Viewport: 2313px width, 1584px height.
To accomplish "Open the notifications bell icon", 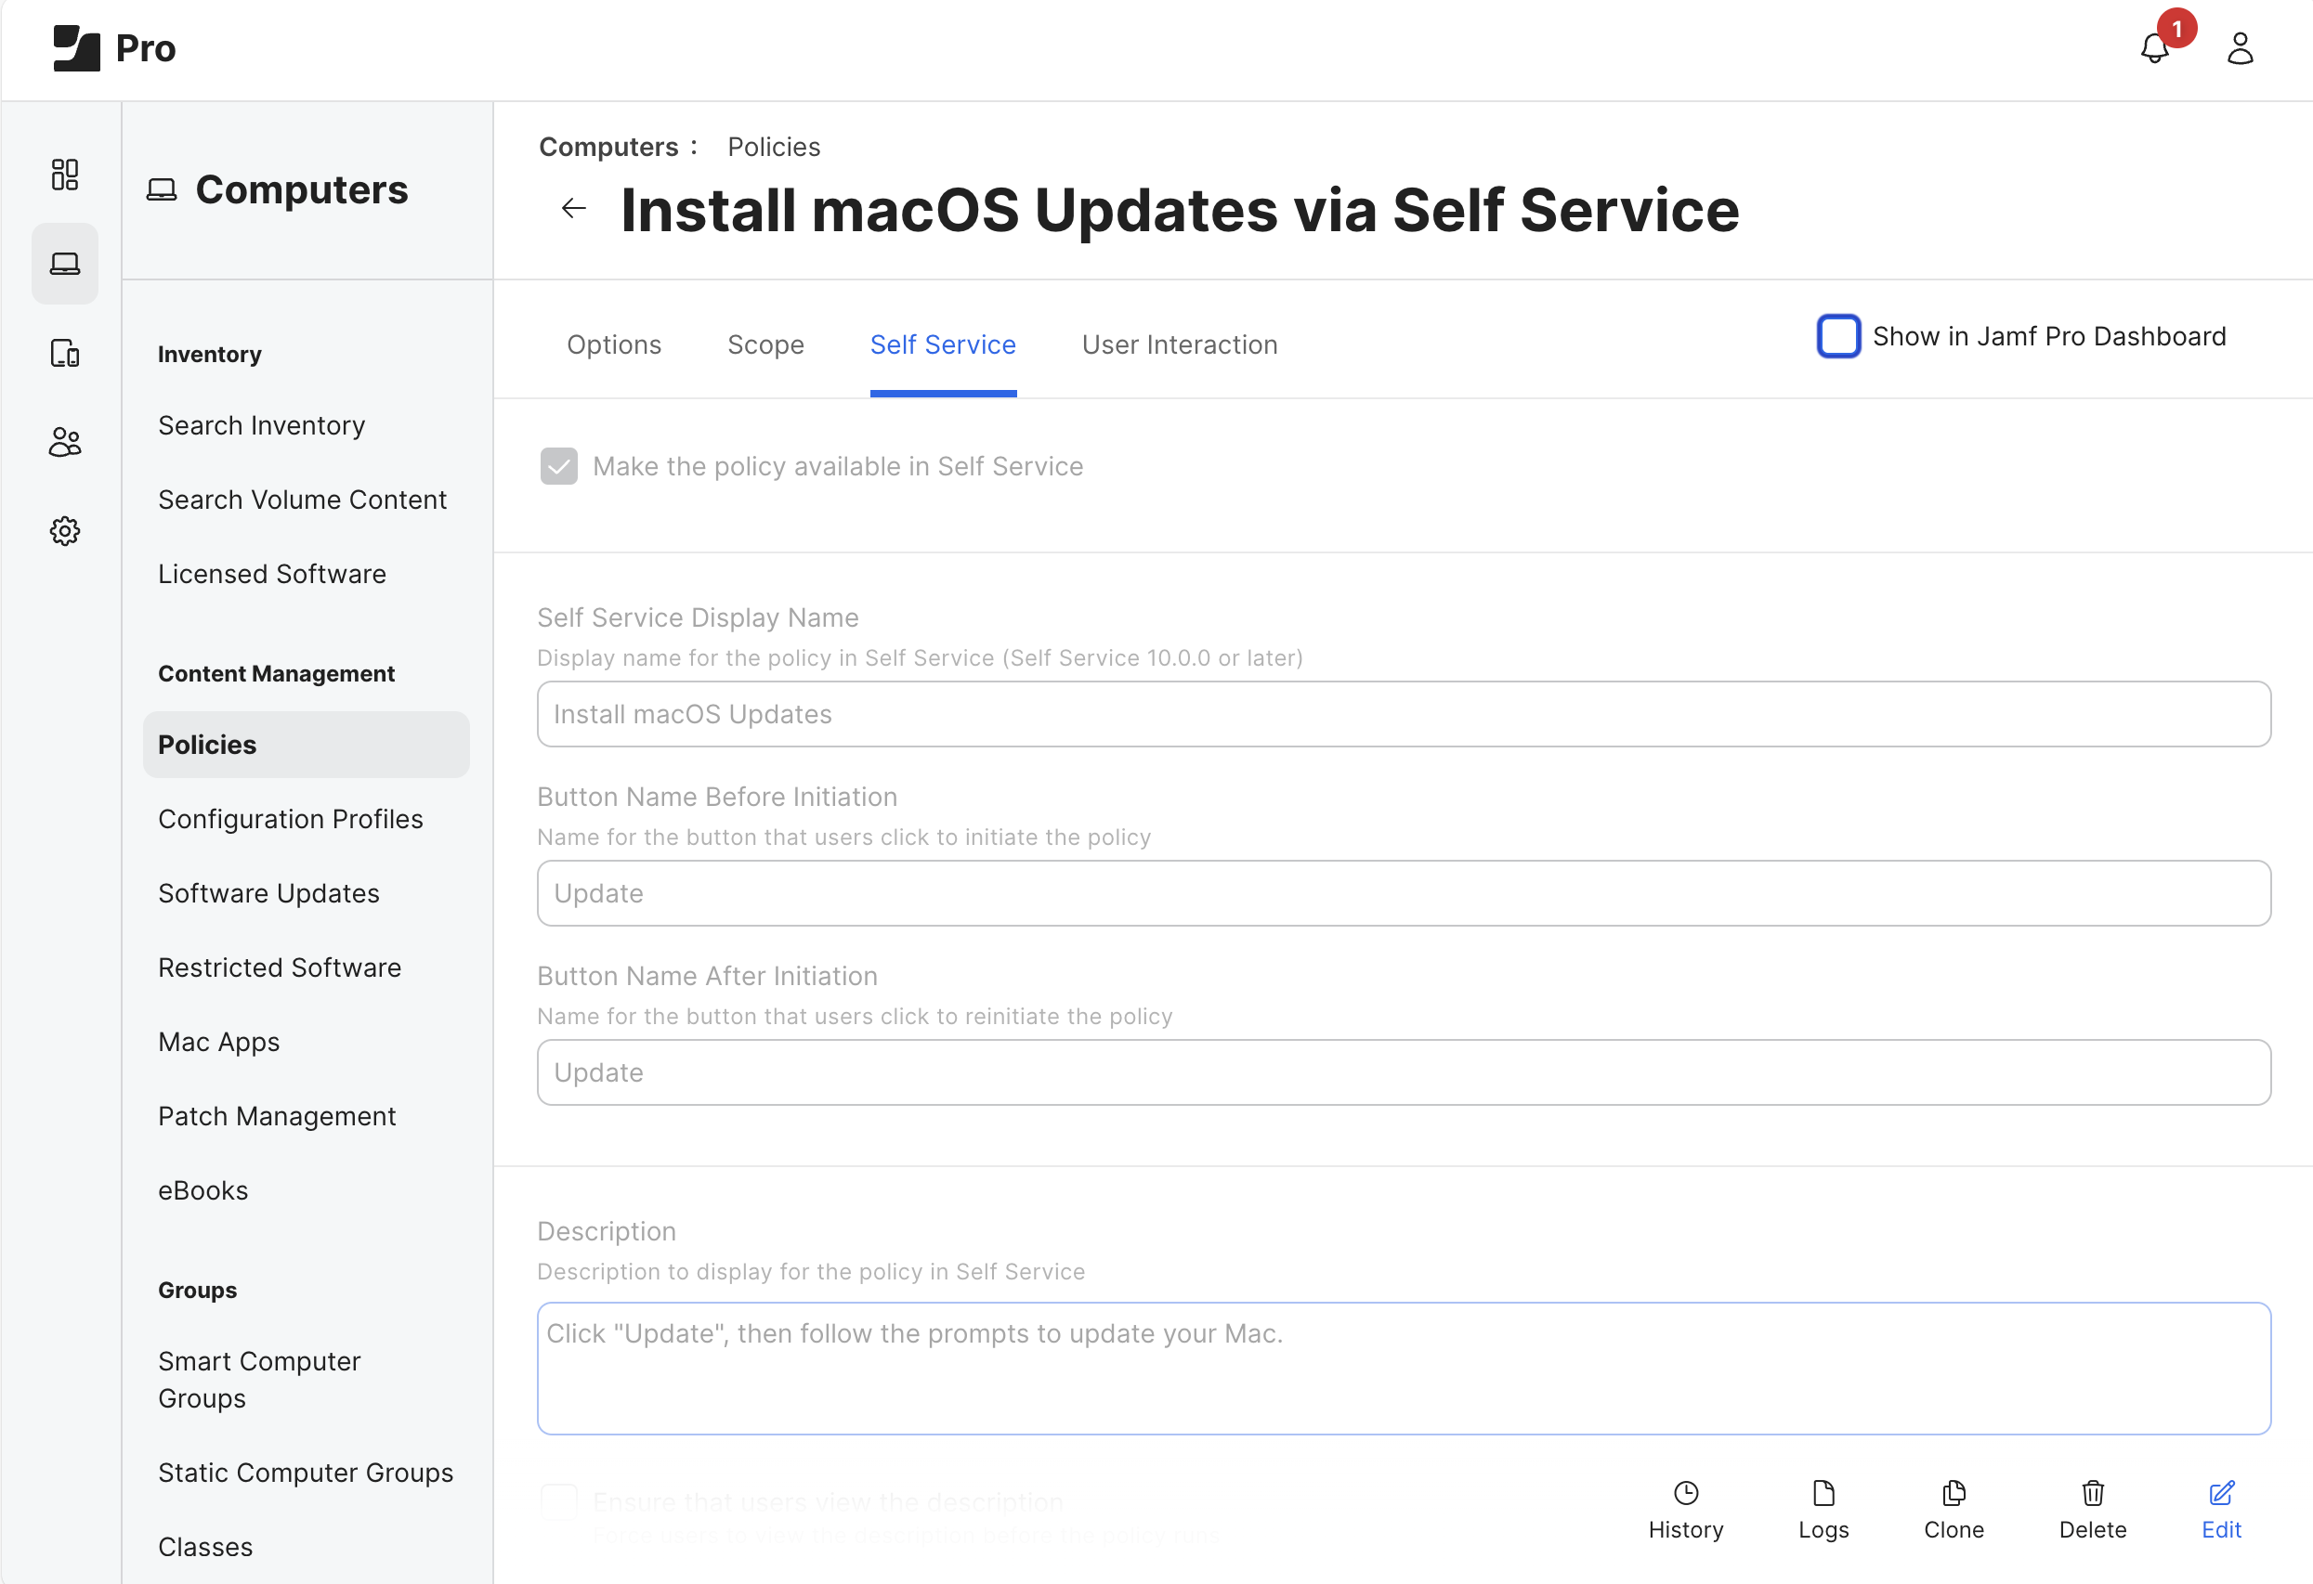I will pos(2154,47).
